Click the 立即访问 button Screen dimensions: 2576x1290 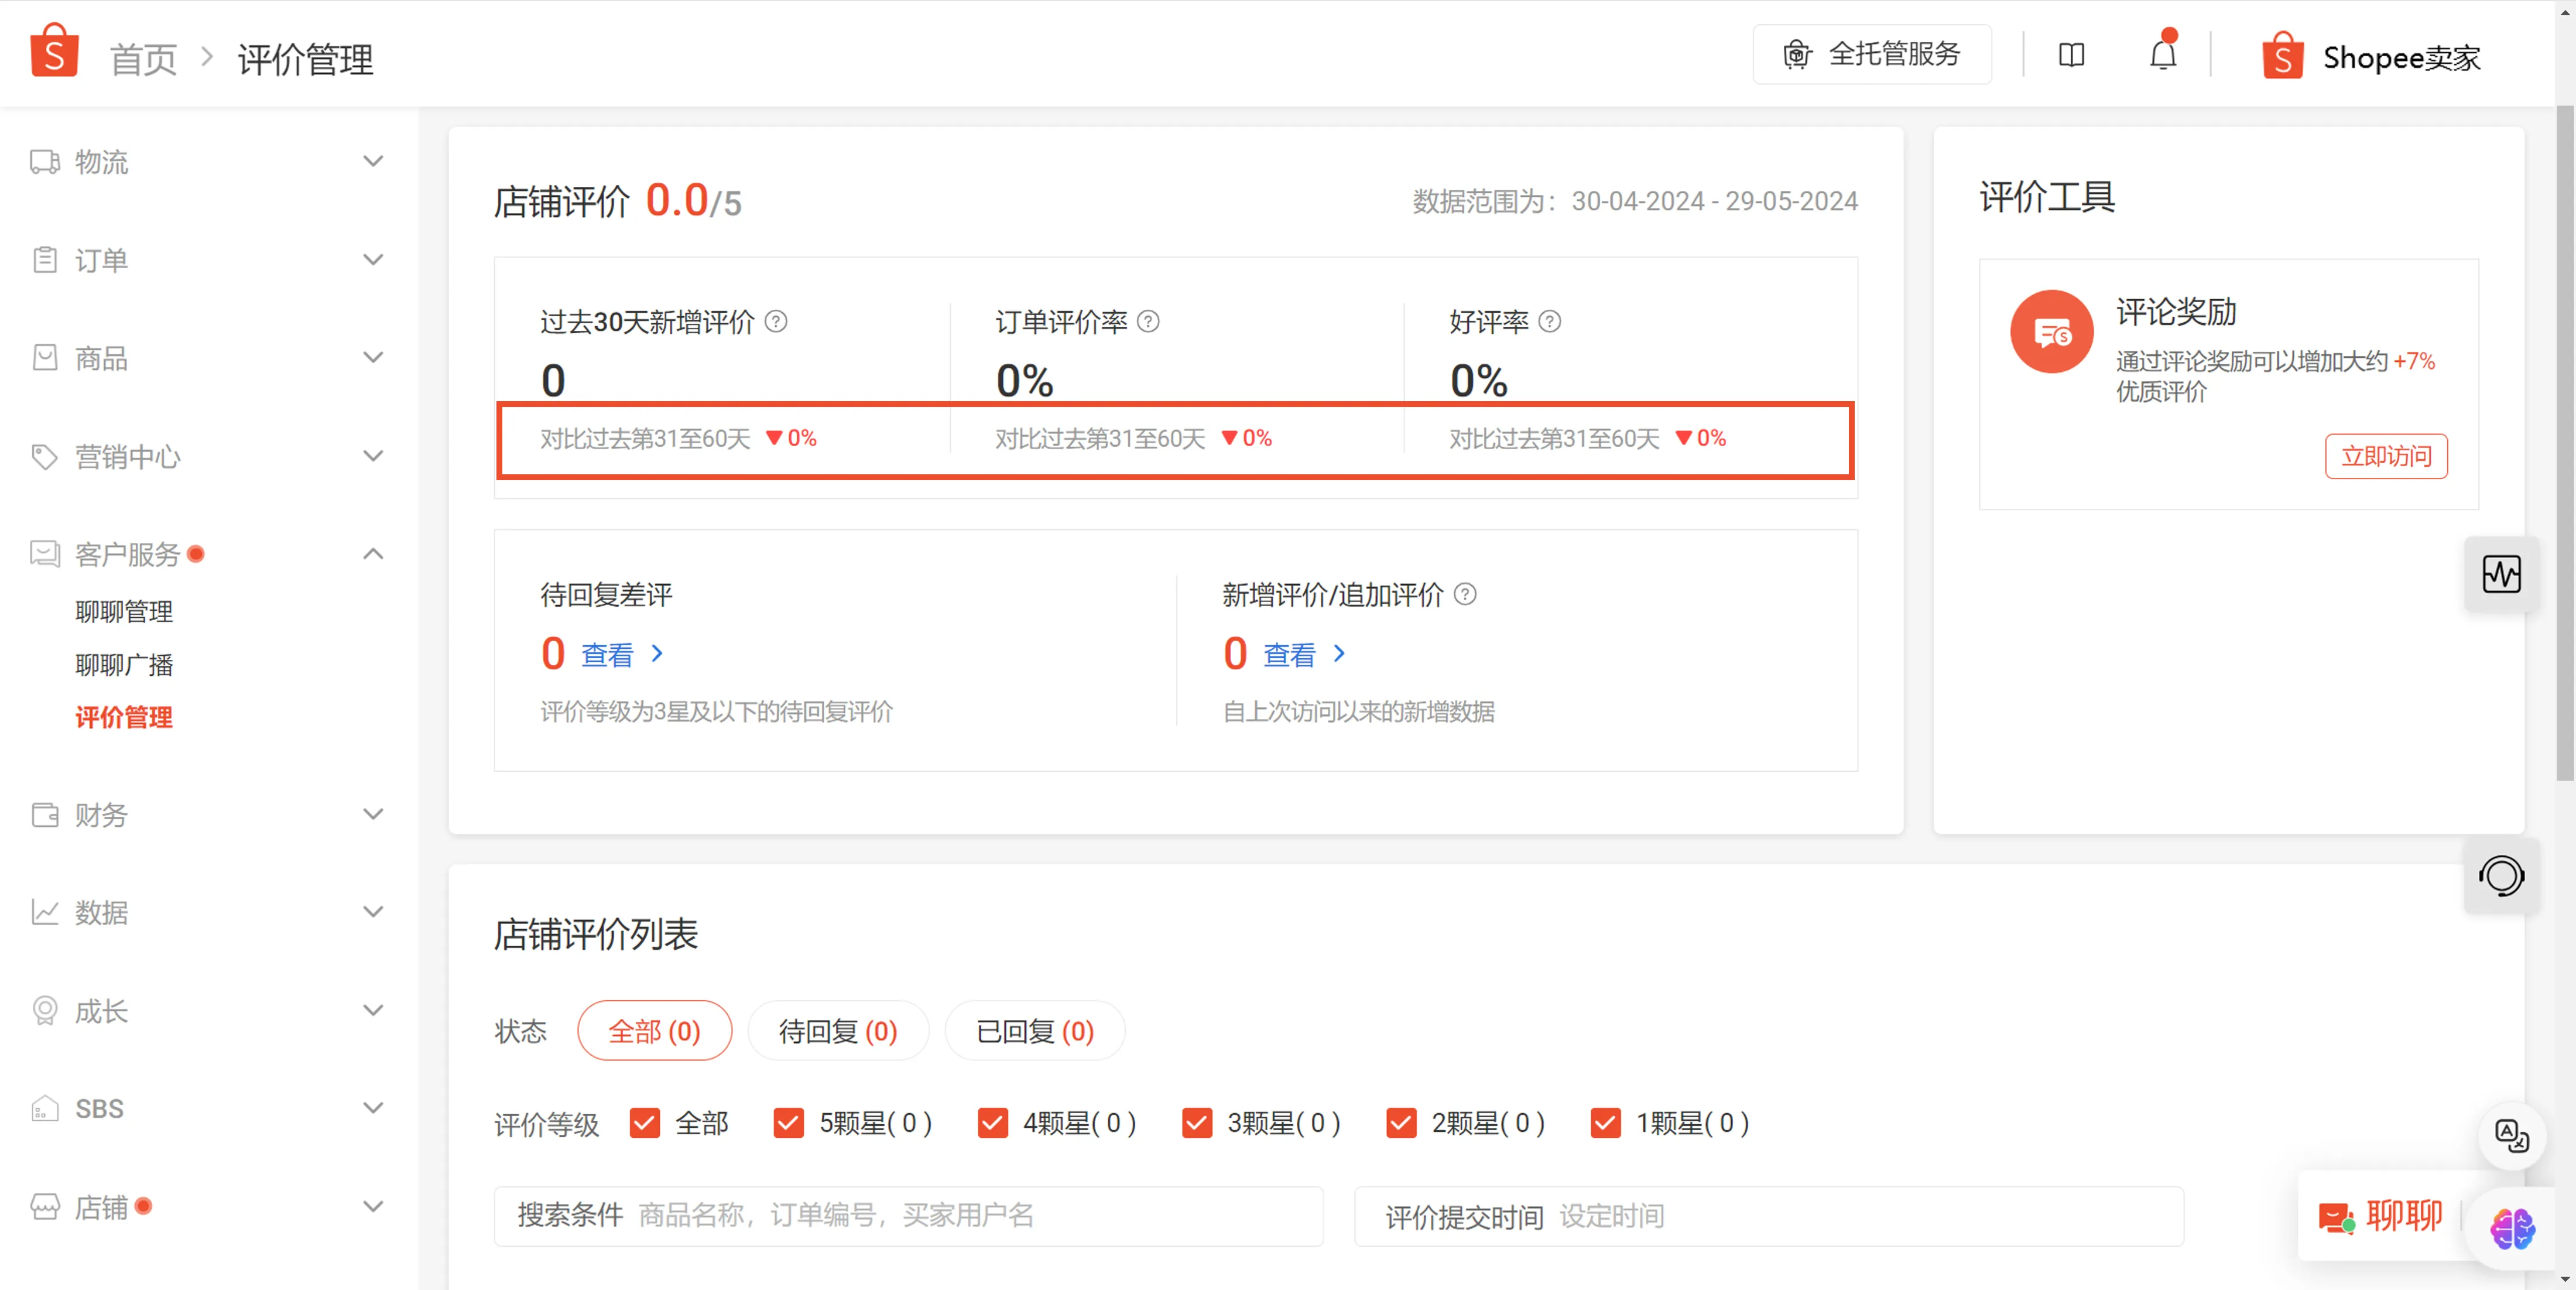(x=2386, y=456)
